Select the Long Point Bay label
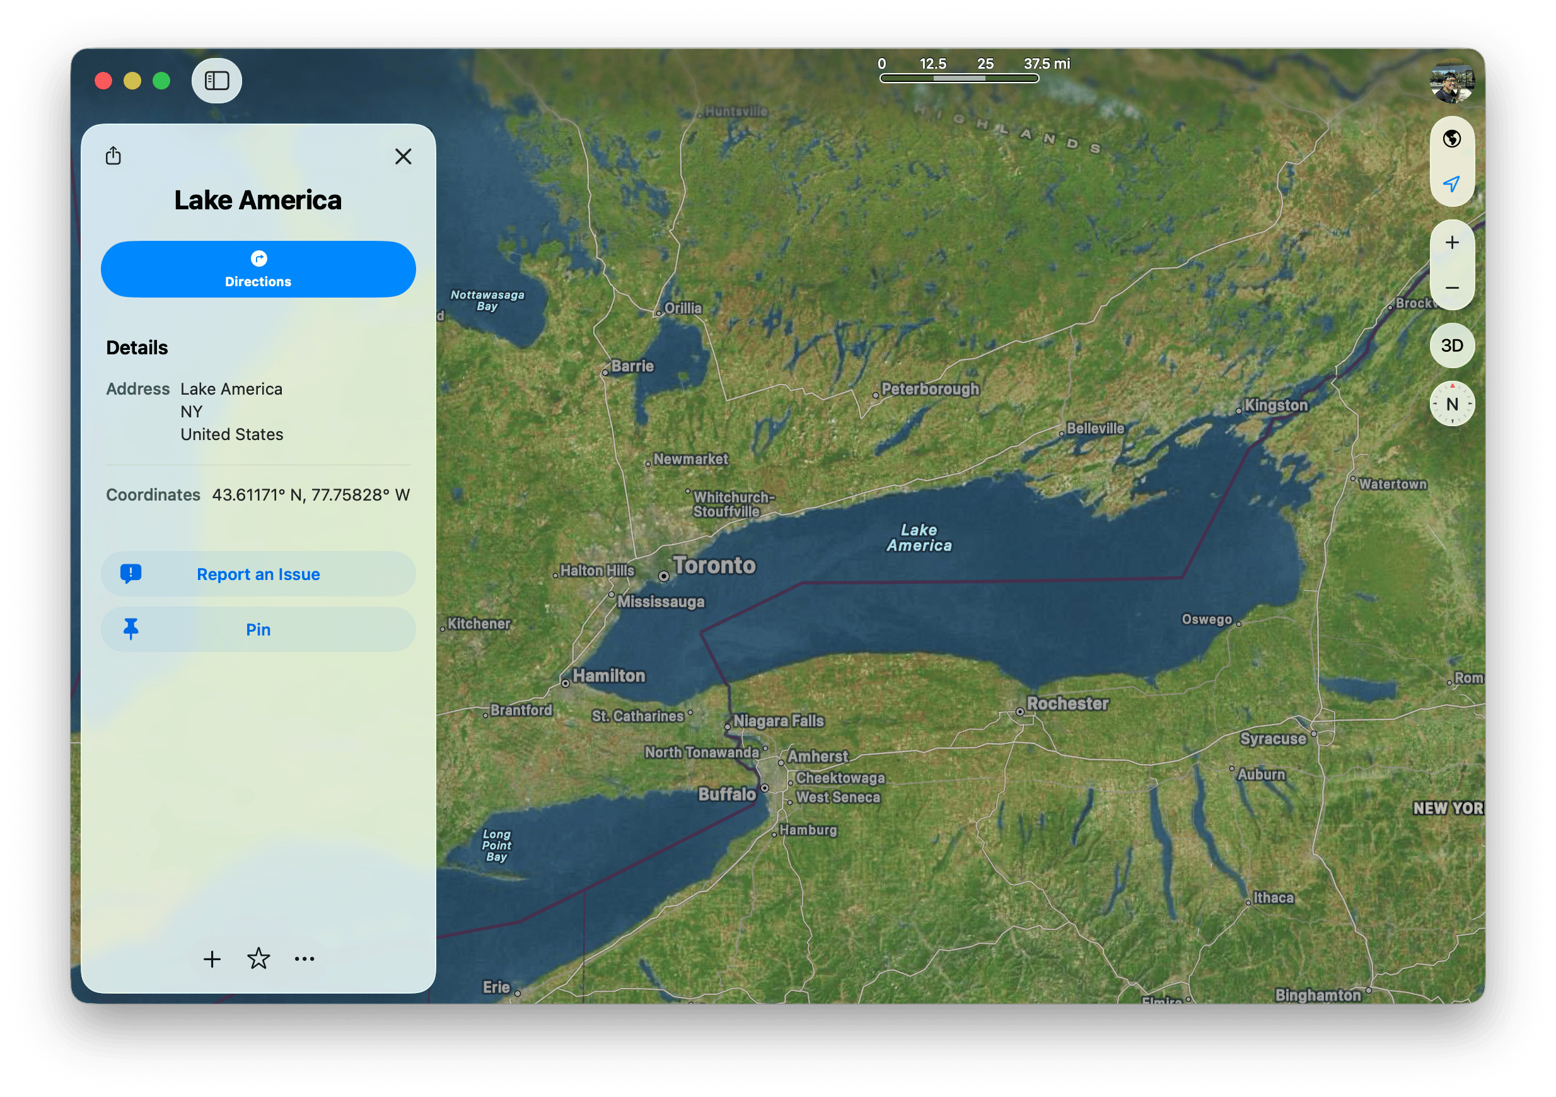Viewport: 1556px width, 1097px height. (496, 845)
